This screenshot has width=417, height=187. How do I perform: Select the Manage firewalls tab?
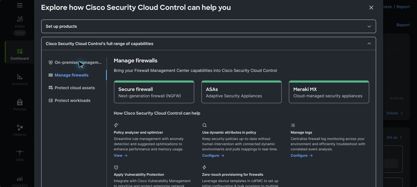pos(68,75)
